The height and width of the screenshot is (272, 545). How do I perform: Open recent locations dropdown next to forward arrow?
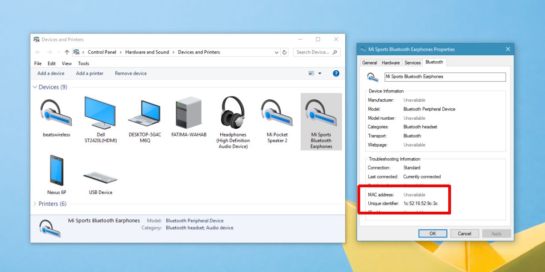pos(59,52)
